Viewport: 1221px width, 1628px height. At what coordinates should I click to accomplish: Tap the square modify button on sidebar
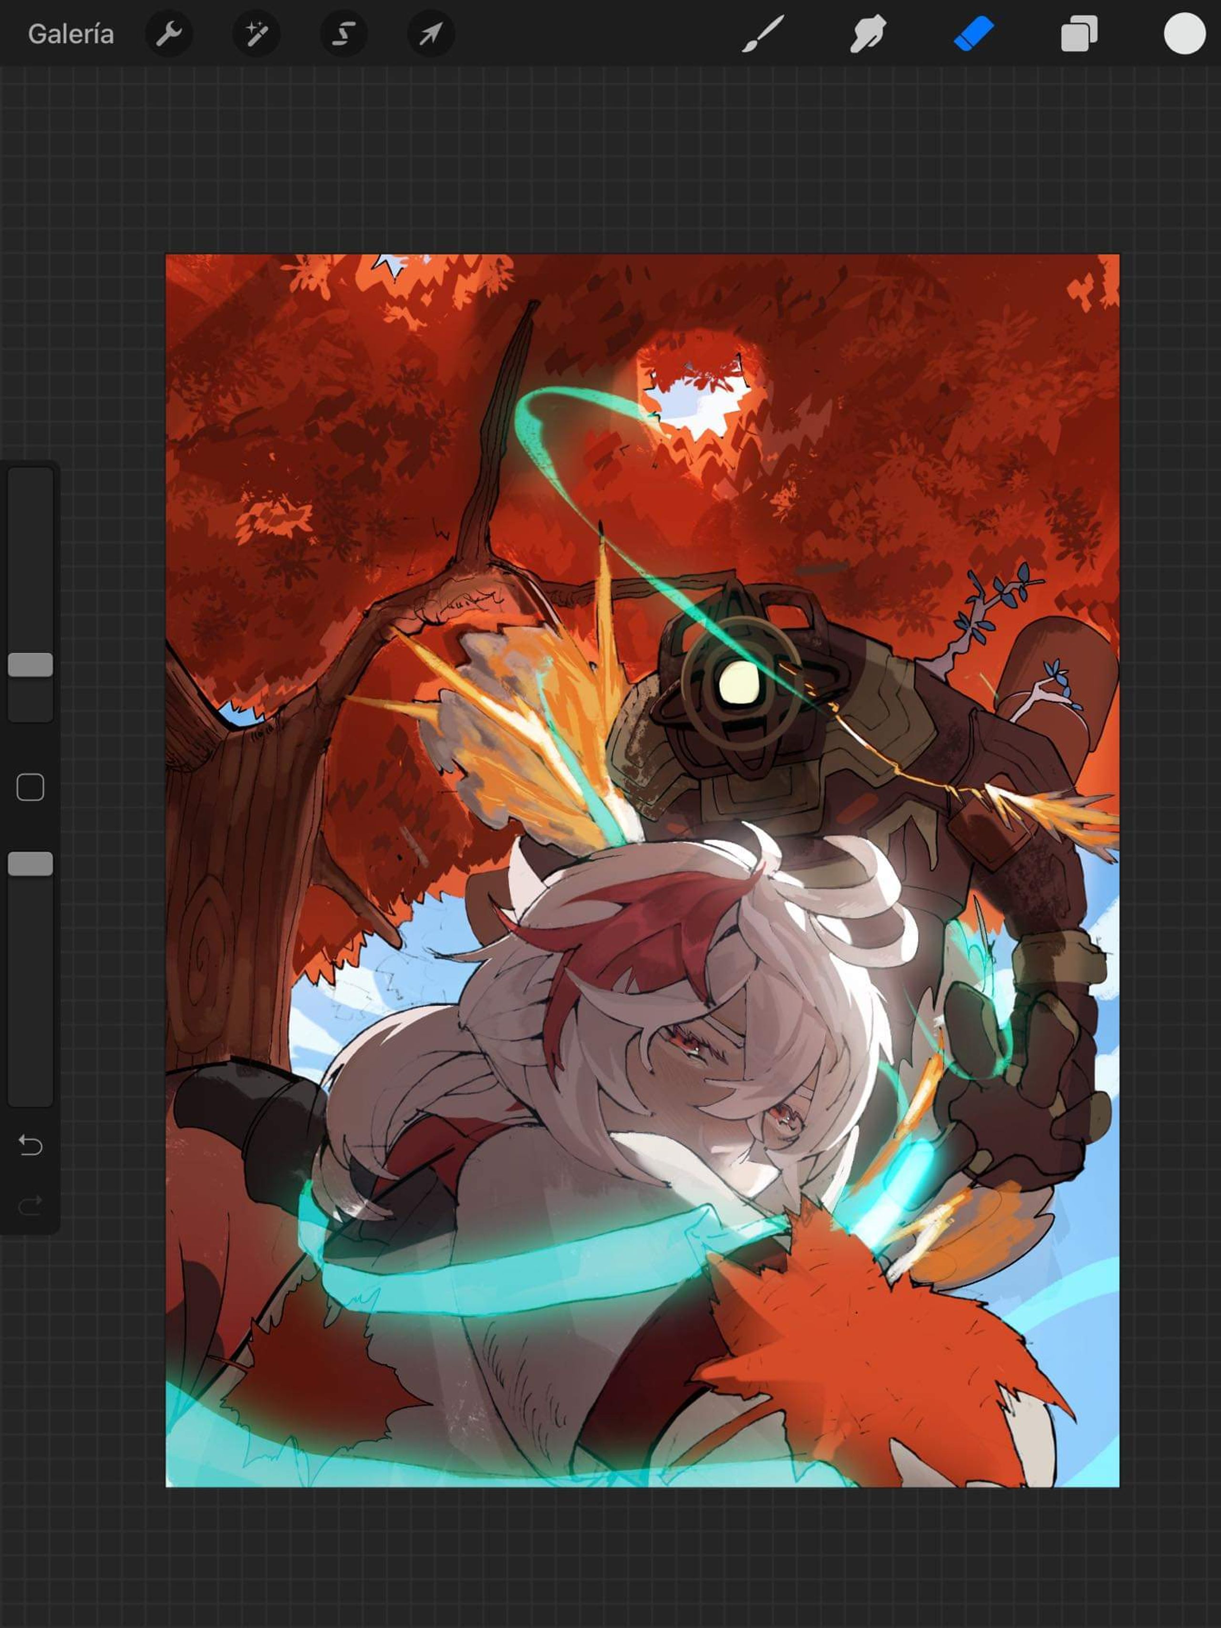click(x=30, y=788)
